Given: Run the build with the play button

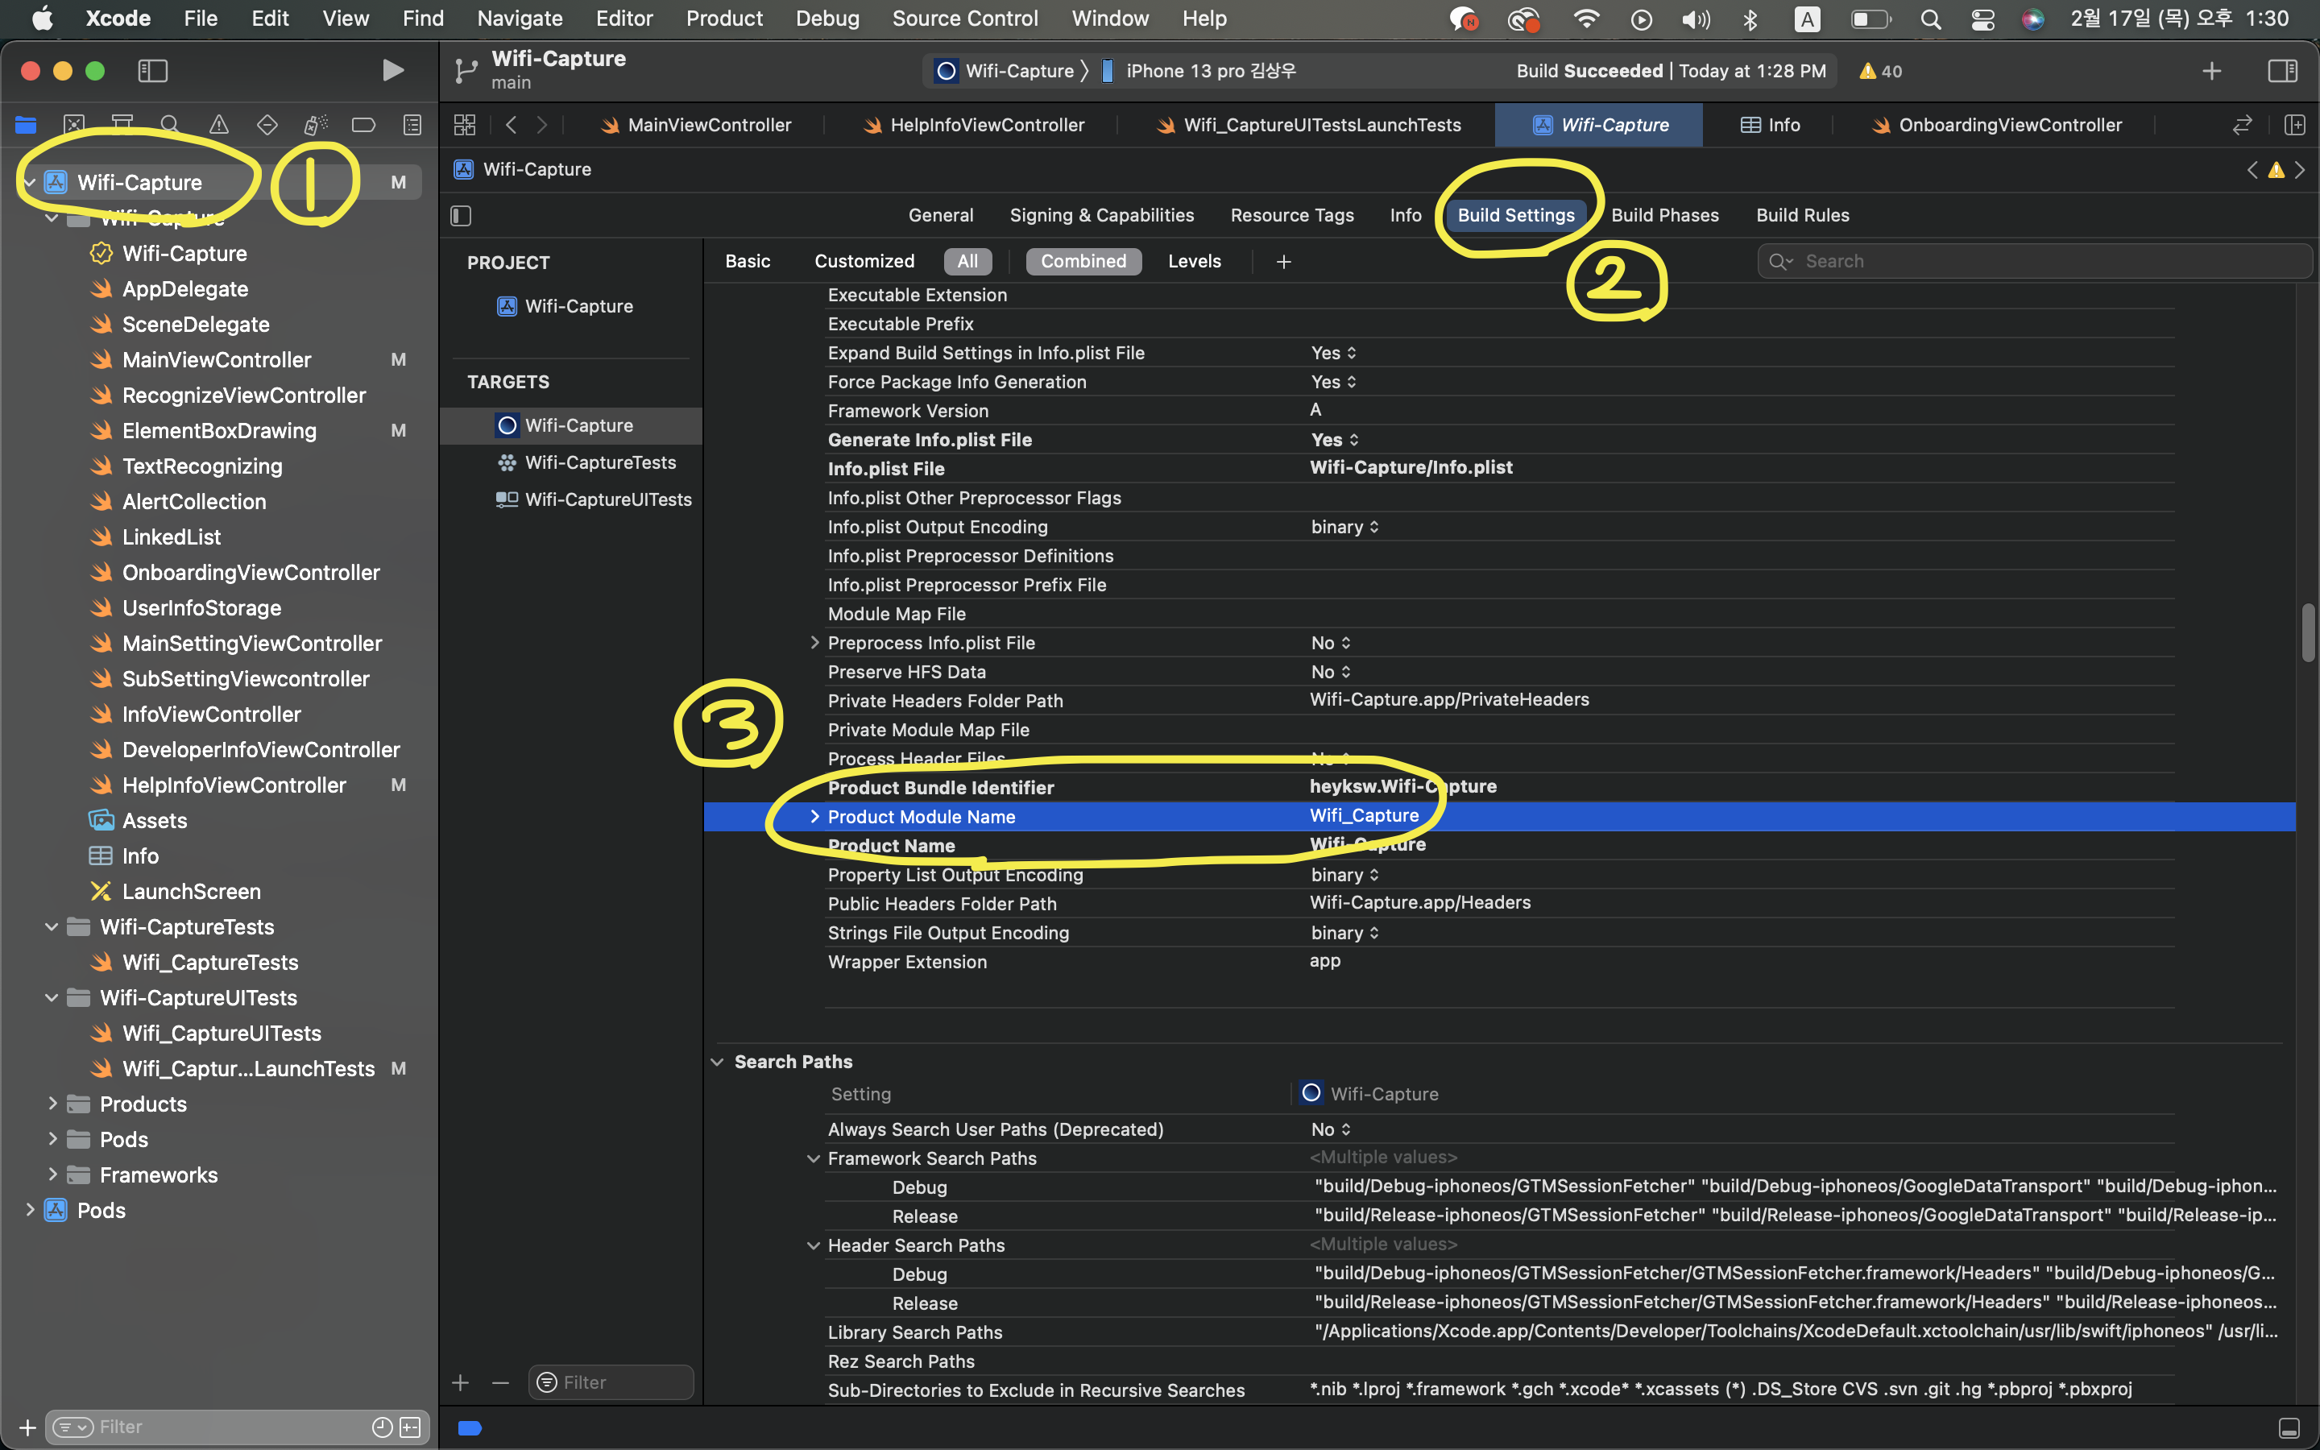Looking at the screenshot, I should click(392, 71).
